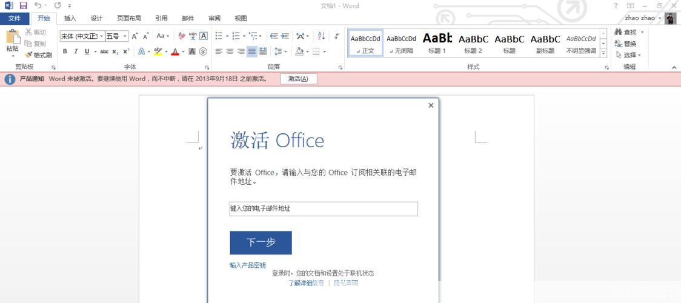Click the zhao zhao account avatar picture
This screenshot has height=303, width=681.
(x=671, y=18)
